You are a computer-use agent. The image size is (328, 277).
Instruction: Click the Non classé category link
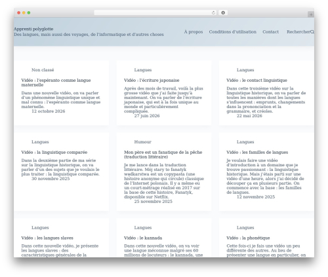tap(43, 70)
